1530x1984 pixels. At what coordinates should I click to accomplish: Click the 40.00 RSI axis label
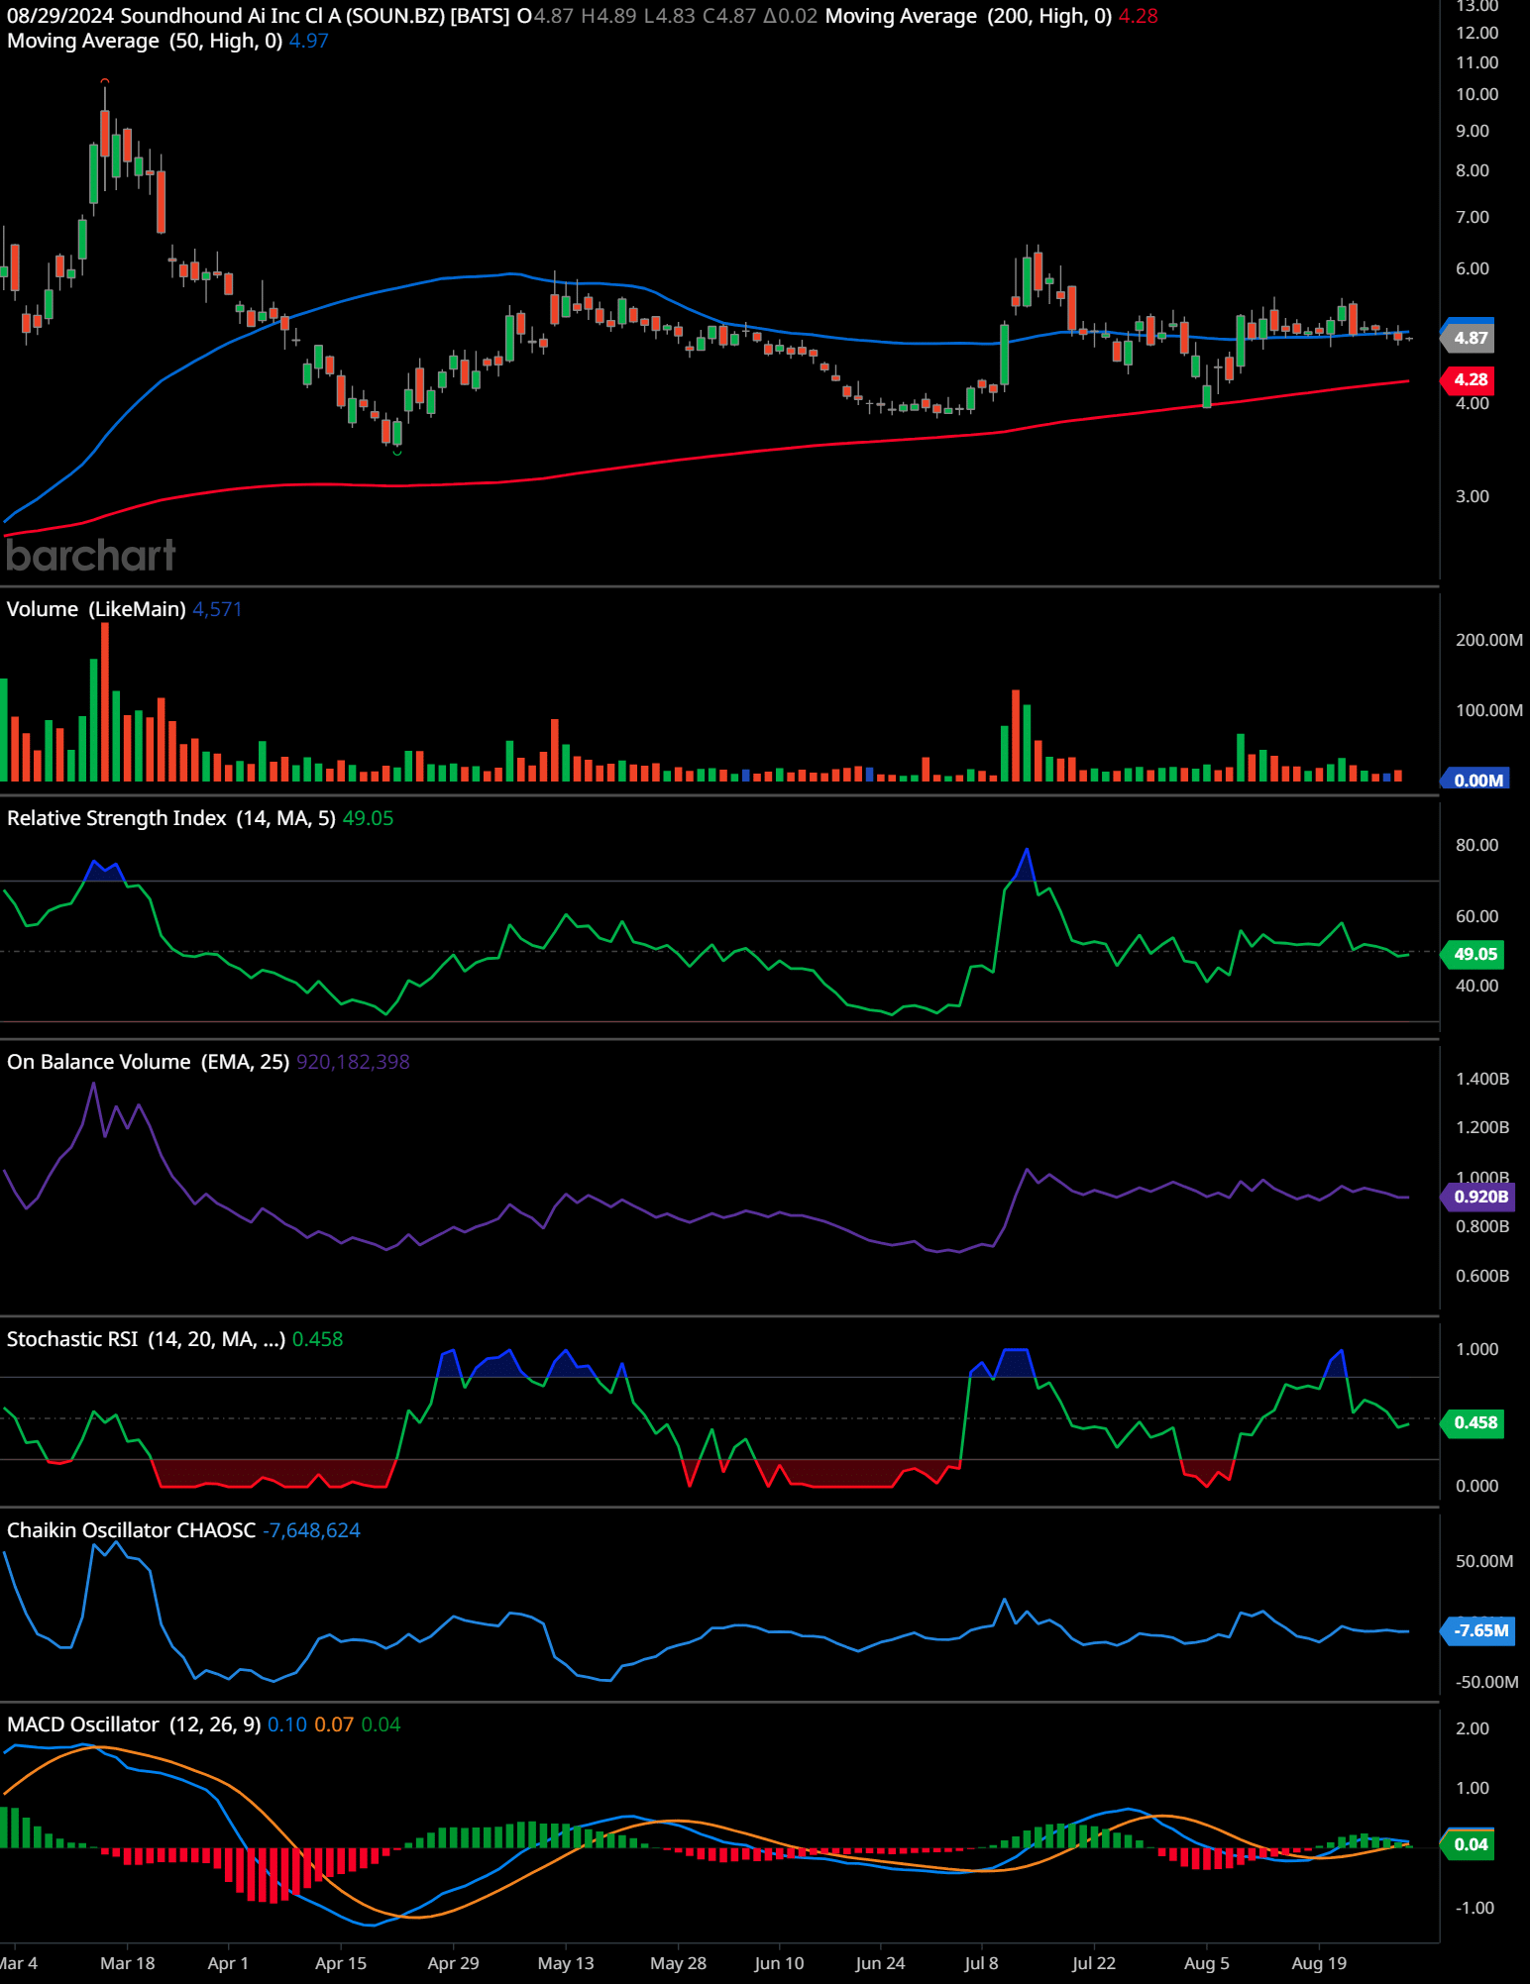click(x=1476, y=986)
